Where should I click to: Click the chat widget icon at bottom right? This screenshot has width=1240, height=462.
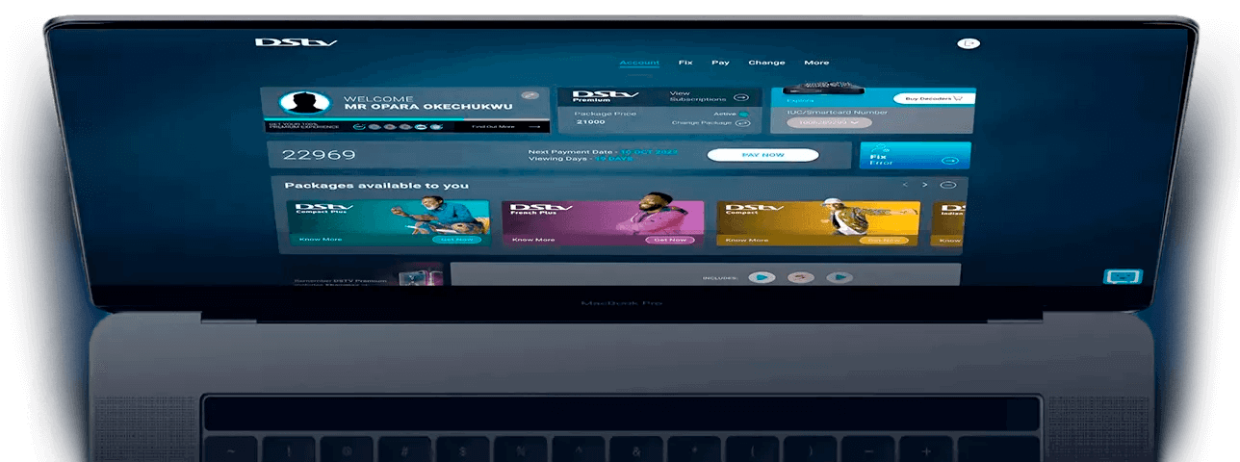[1123, 277]
